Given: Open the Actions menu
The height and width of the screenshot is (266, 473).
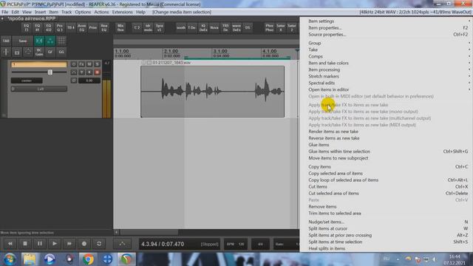Looking at the screenshot, I should [101, 12].
